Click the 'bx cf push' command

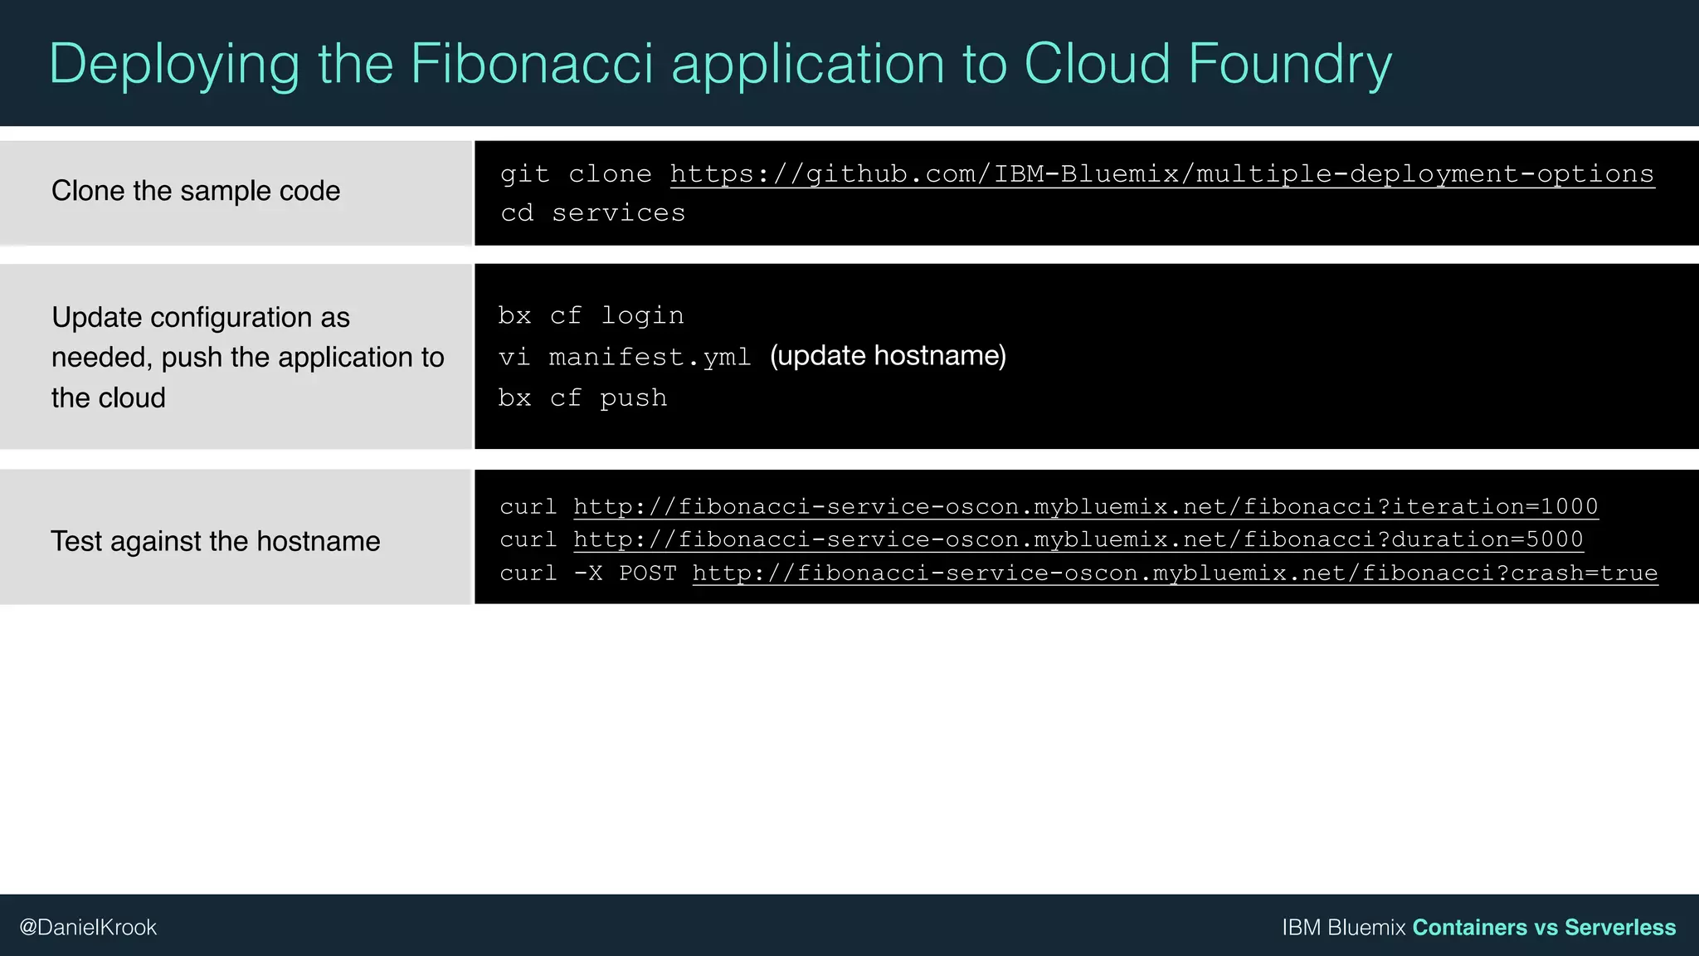coord(582,398)
